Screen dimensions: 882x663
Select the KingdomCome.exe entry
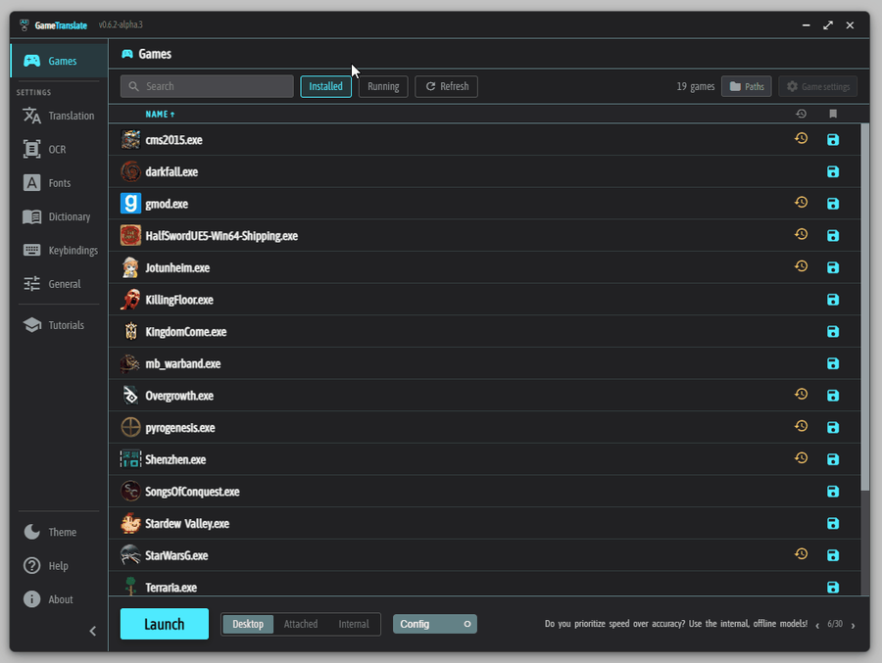(x=484, y=332)
